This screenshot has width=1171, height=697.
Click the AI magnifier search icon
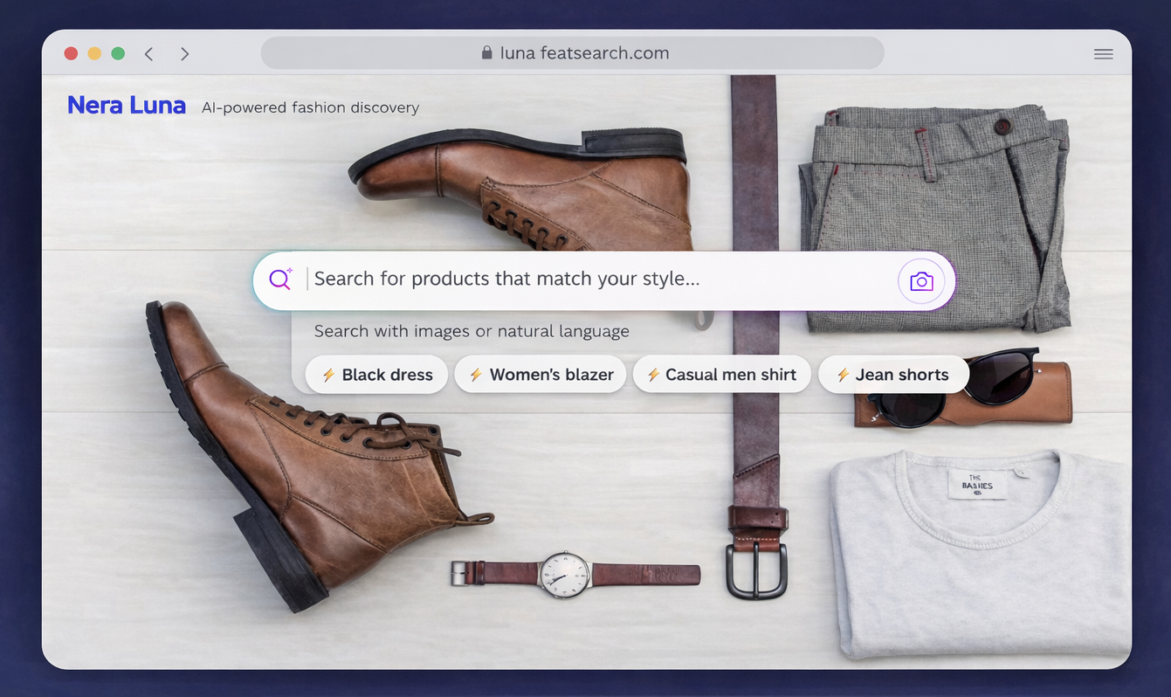tap(280, 279)
